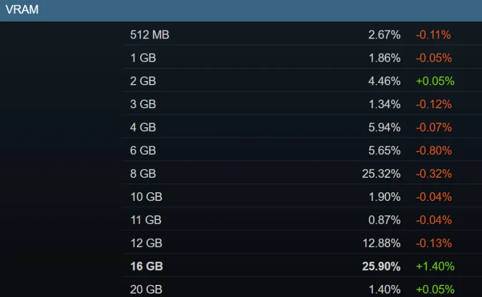This screenshot has width=482, height=297.
Task: Select the 11 GB row label
Action: [145, 220]
